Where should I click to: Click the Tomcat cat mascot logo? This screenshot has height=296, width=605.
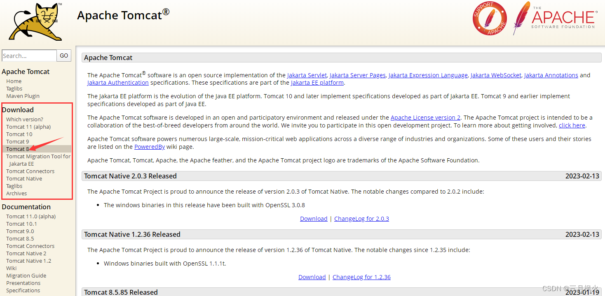pyautogui.click(x=36, y=21)
